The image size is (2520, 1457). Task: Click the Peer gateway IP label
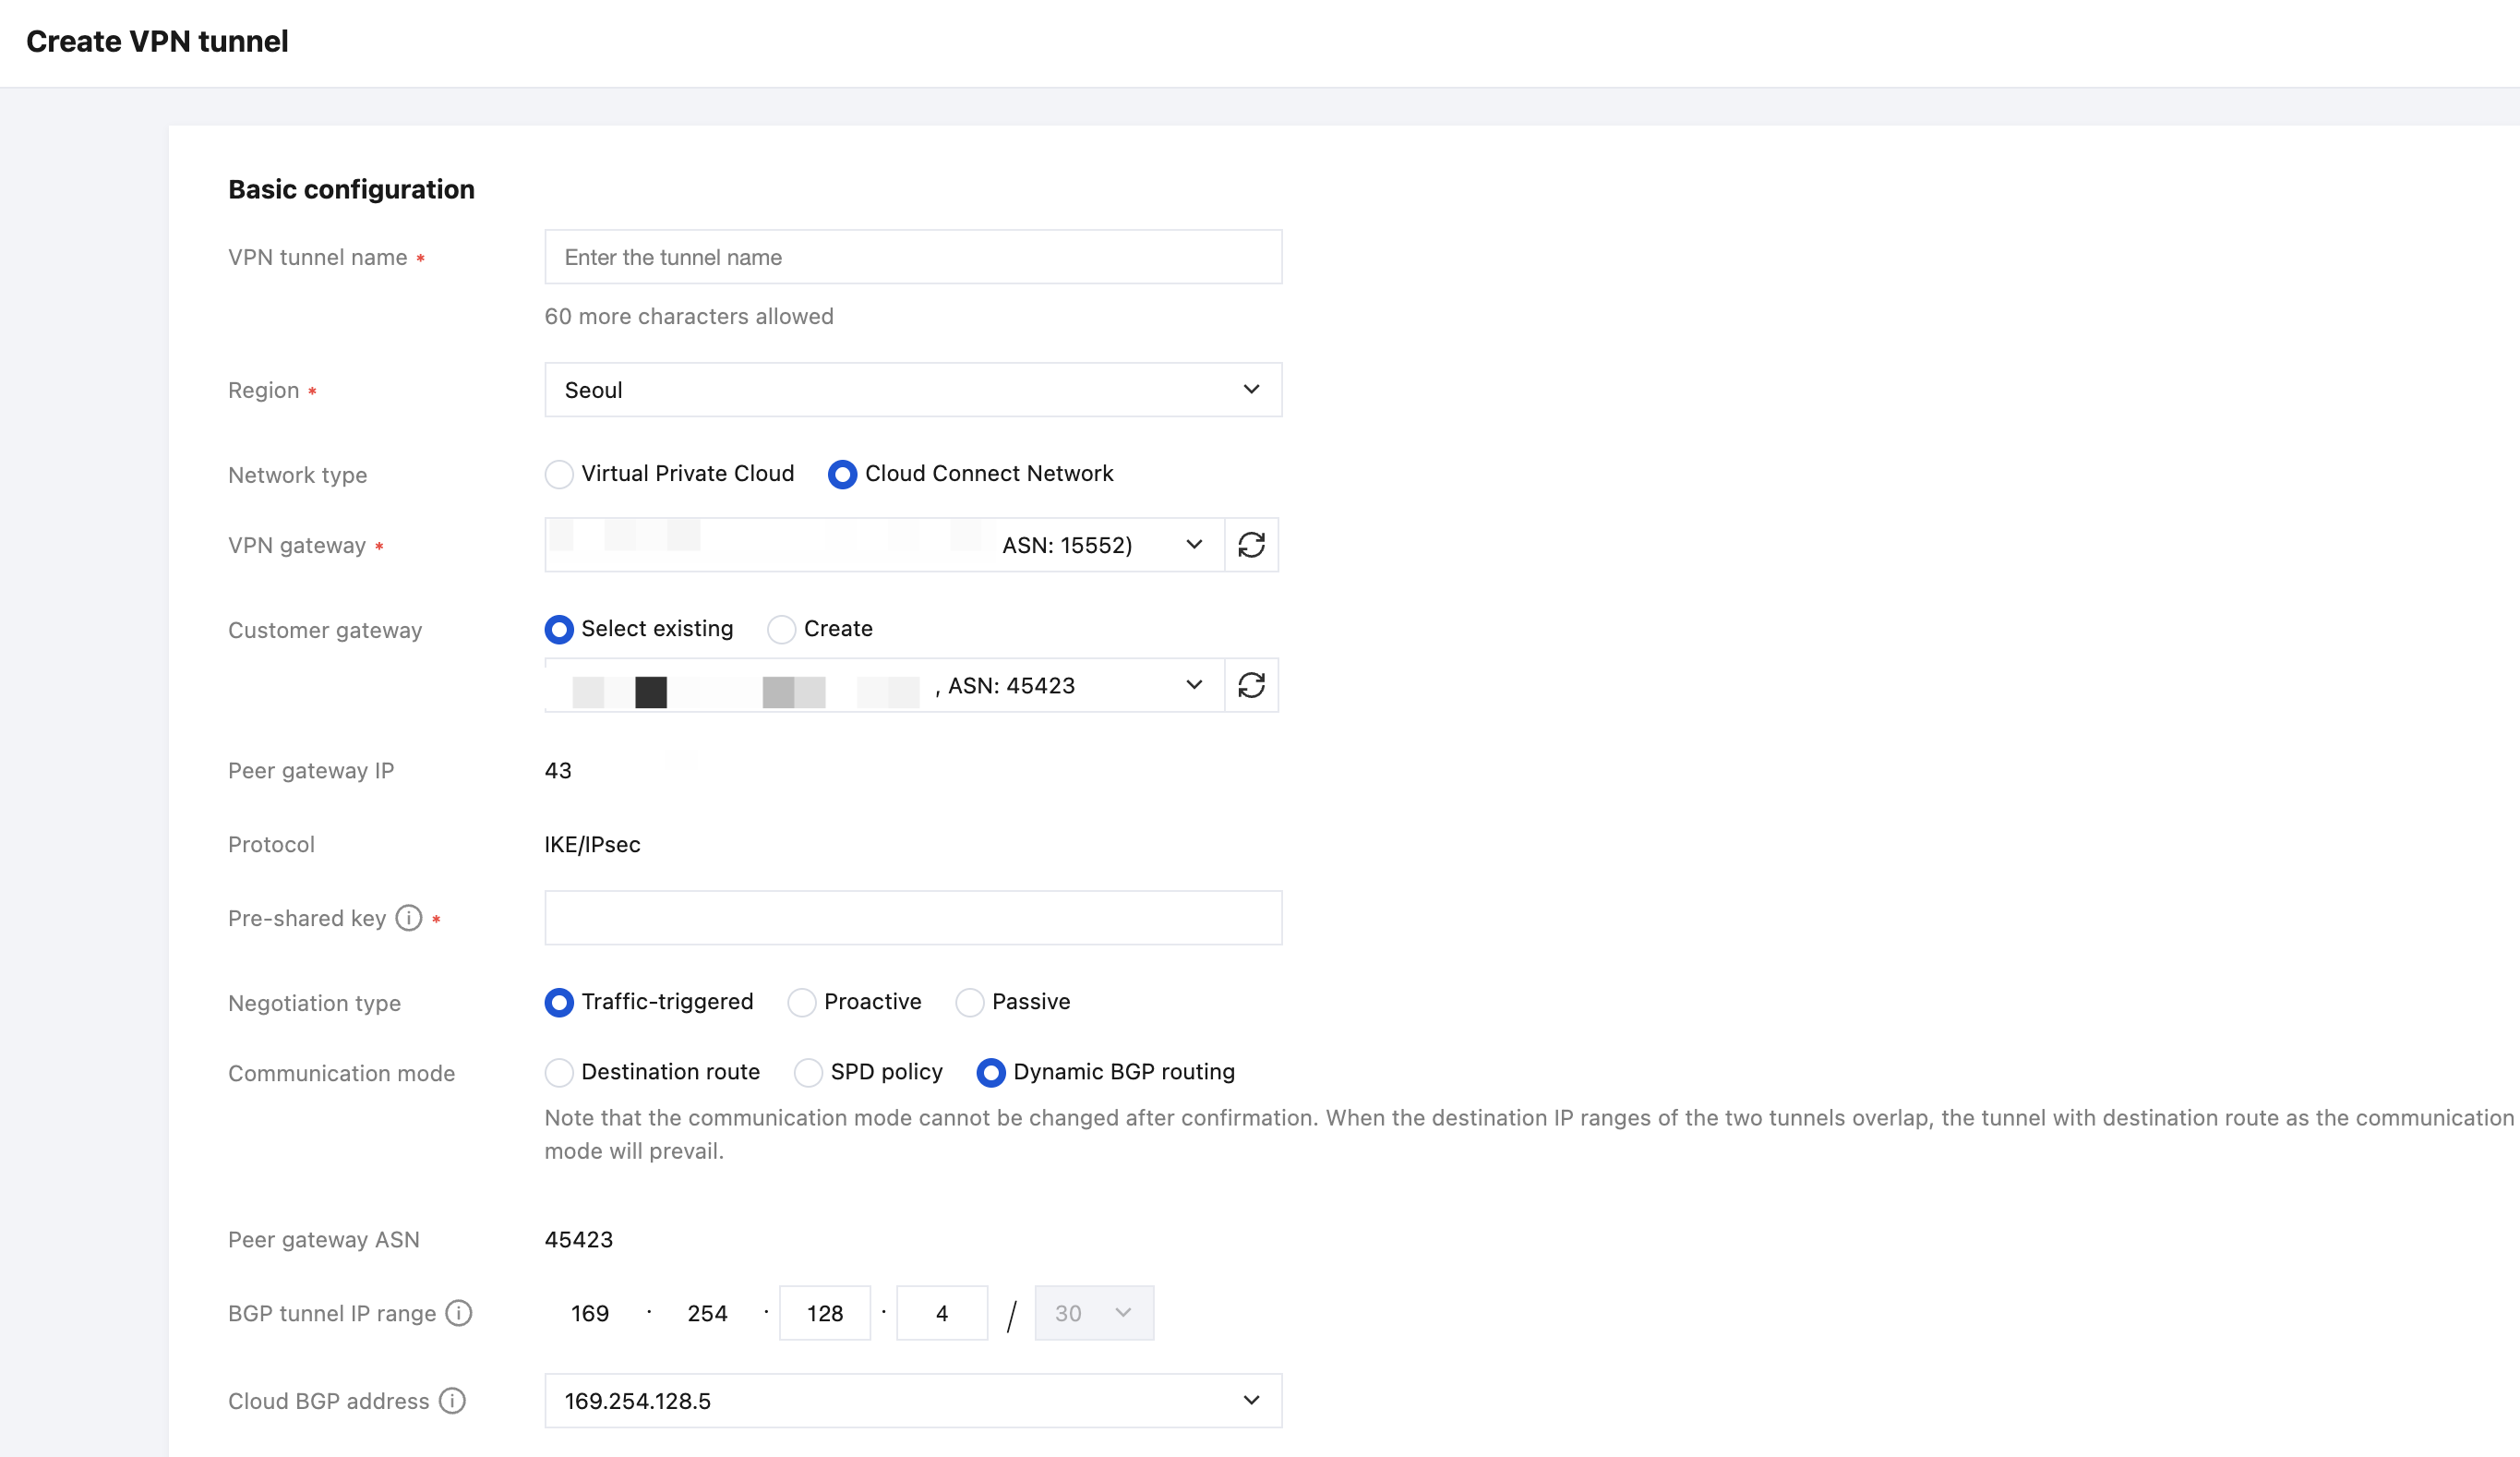coord(311,771)
